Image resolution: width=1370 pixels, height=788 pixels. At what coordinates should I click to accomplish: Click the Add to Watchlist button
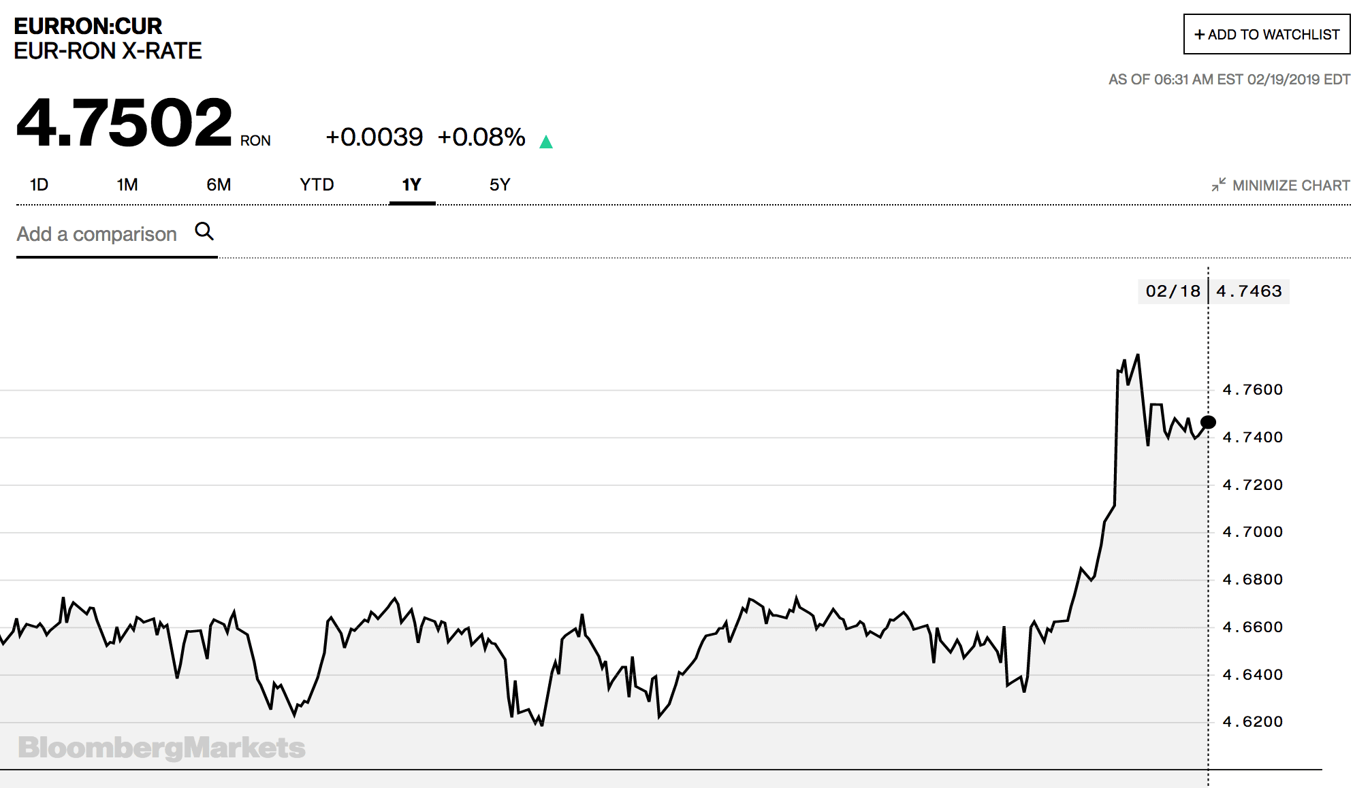pyautogui.click(x=1267, y=34)
